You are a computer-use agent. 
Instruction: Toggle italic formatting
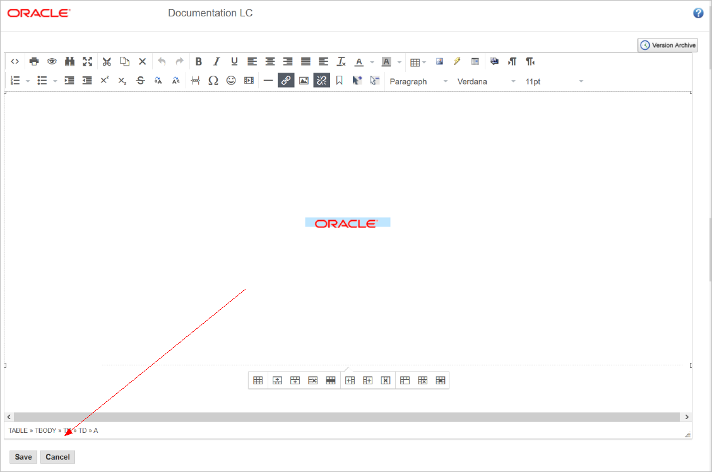(x=217, y=62)
